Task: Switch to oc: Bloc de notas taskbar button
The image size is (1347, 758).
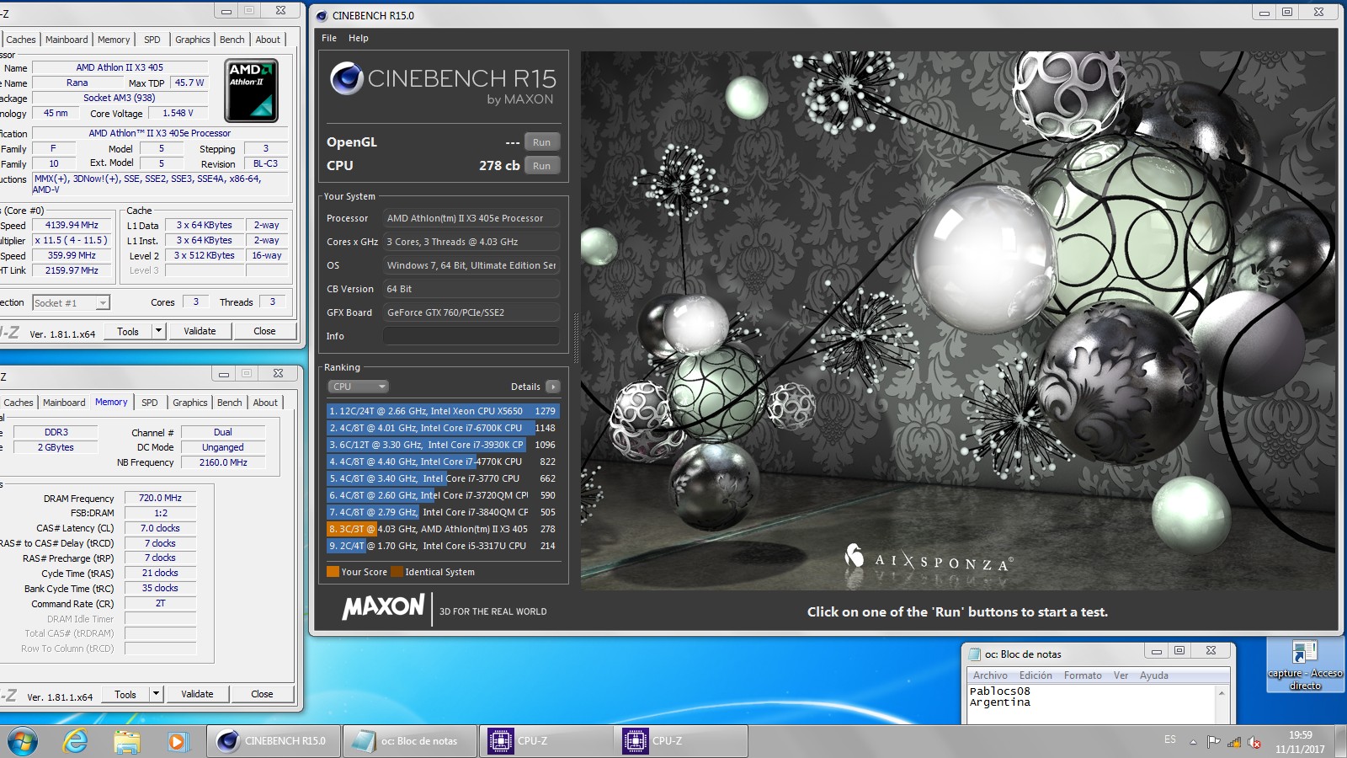Action: (410, 741)
